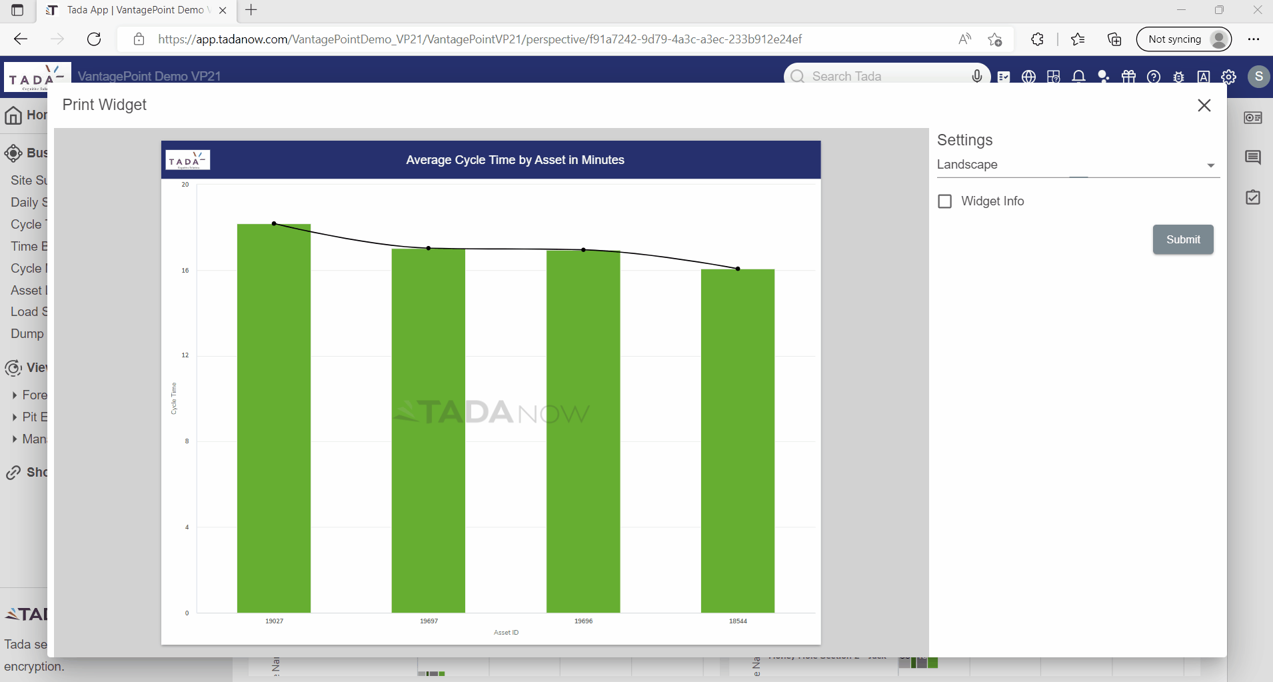Select the Tada App browser tab
Viewport: 1273px width, 682px height.
[133, 10]
